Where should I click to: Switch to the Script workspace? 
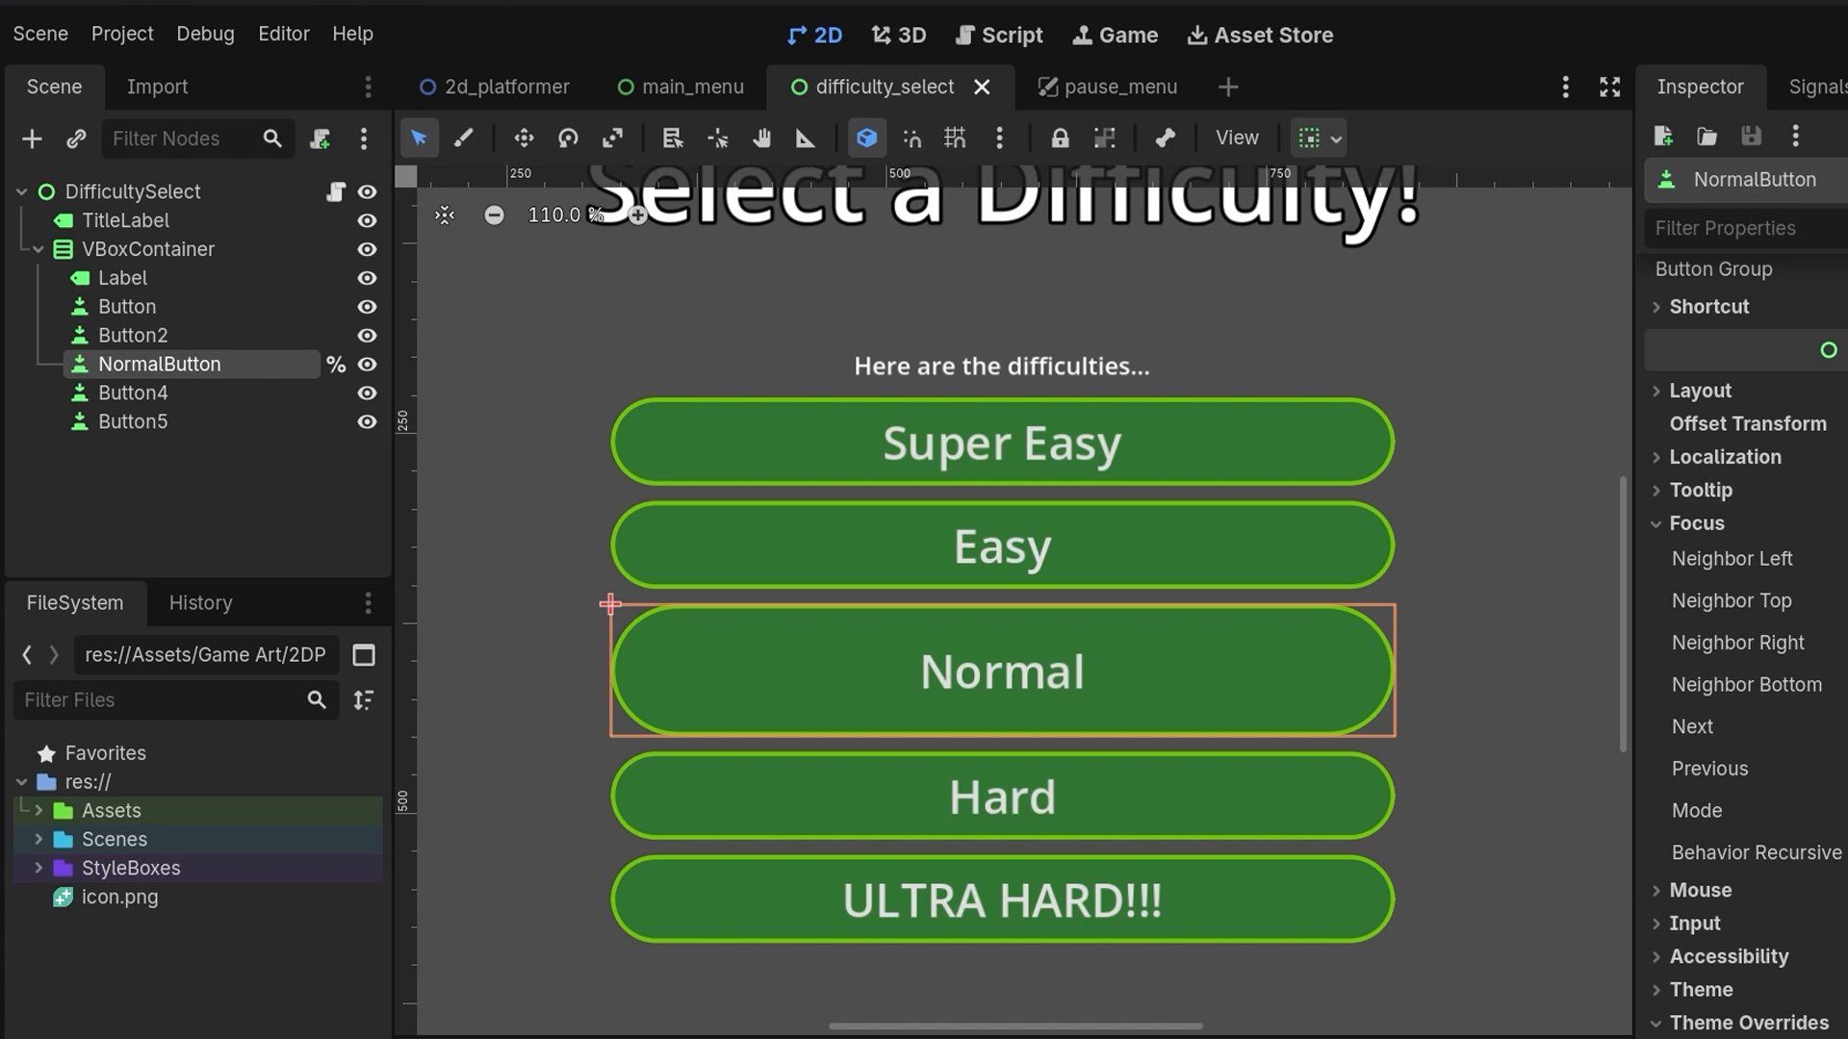999,36
